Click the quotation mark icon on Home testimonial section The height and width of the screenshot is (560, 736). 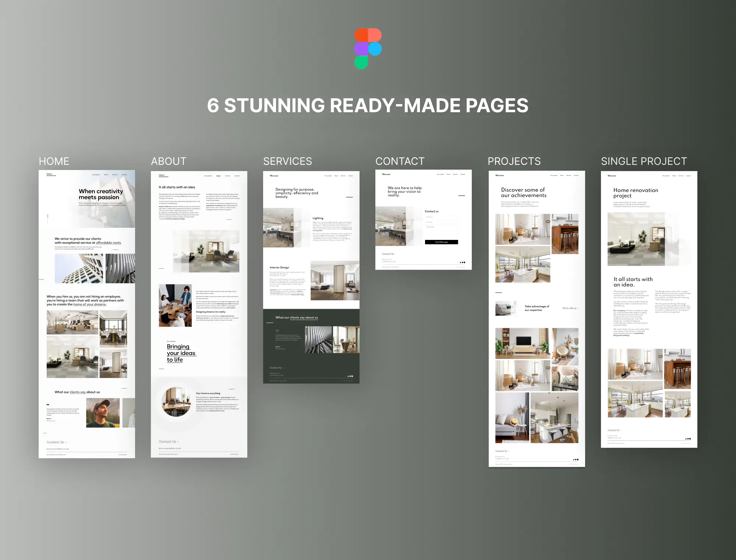[48, 405]
